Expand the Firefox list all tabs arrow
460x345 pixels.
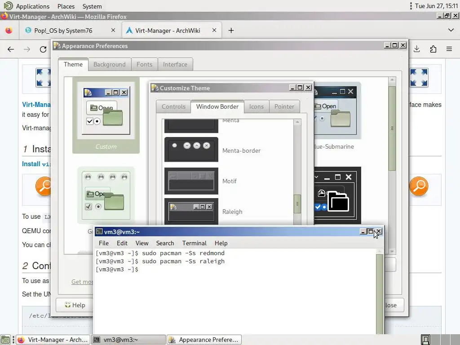(451, 30)
